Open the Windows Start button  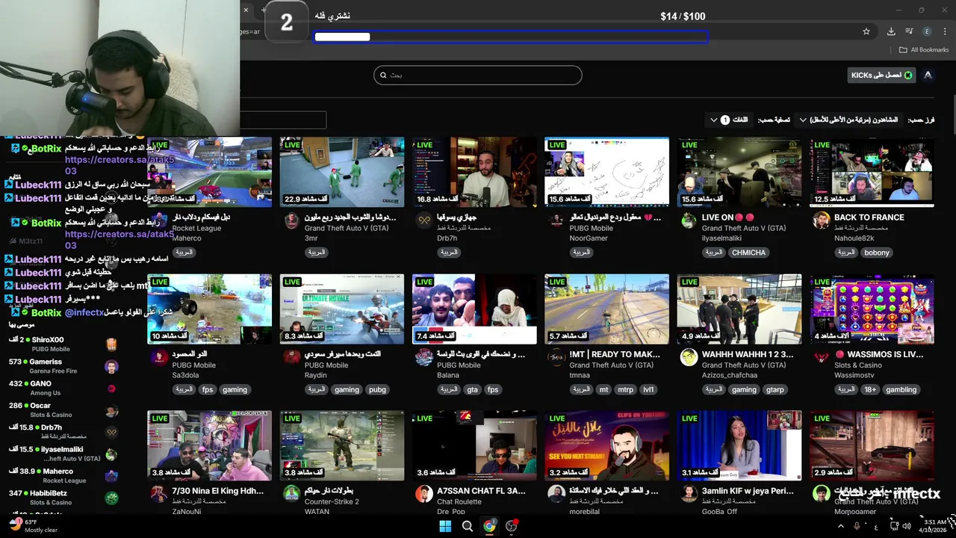point(445,526)
